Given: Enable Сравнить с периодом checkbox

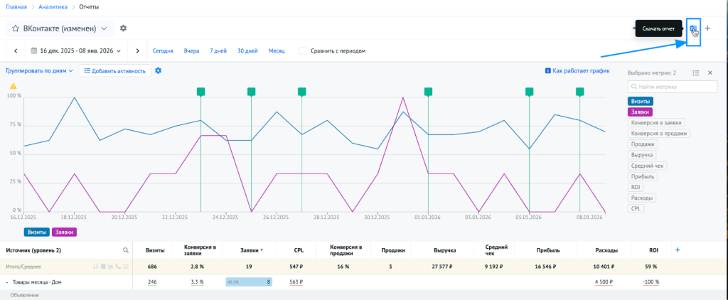Looking at the screenshot, I should [x=303, y=51].
